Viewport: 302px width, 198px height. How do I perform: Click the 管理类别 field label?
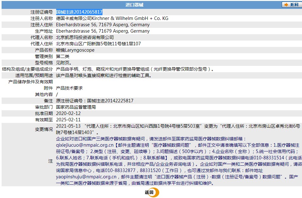(44, 56)
